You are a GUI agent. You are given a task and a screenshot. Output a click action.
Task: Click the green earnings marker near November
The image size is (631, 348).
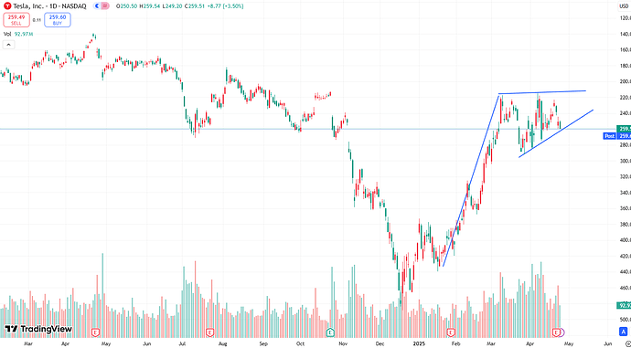(330, 332)
